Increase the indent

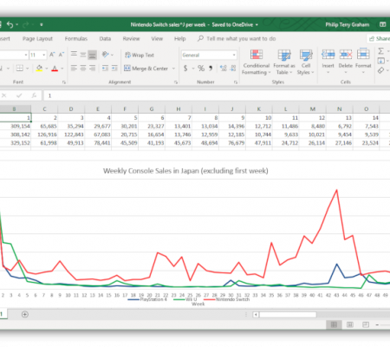114,69
